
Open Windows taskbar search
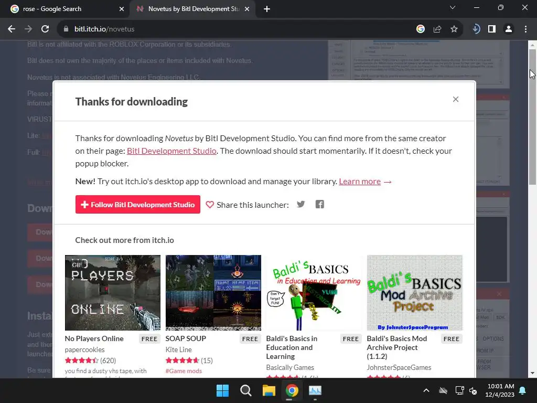(245, 390)
